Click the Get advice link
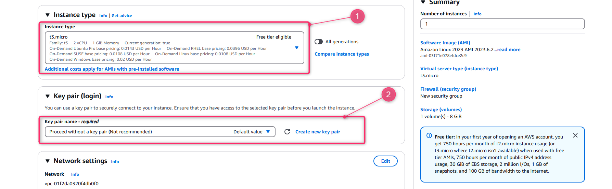Image resolution: width=612 pixels, height=189 pixels. coord(122,16)
